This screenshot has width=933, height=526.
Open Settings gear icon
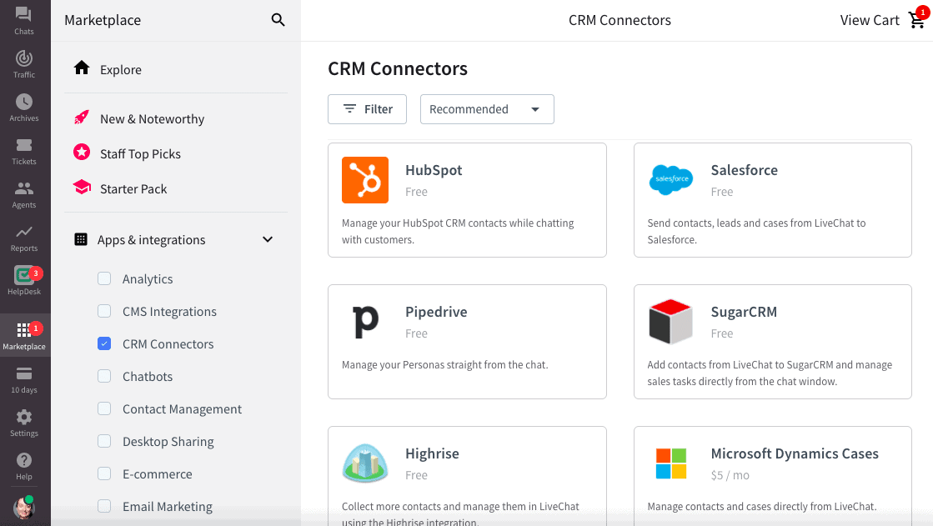(x=24, y=417)
